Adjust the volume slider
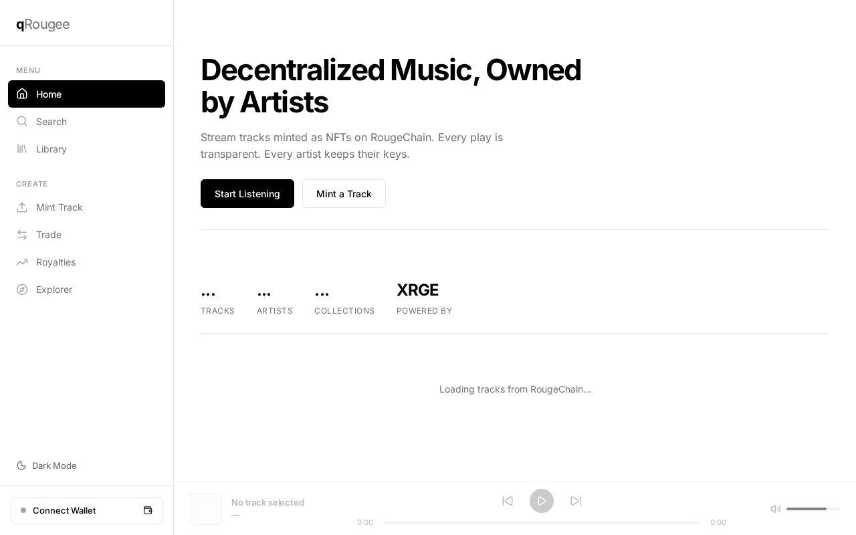The width and height of the screenshot is (856, 535). (x=813, y=509)
